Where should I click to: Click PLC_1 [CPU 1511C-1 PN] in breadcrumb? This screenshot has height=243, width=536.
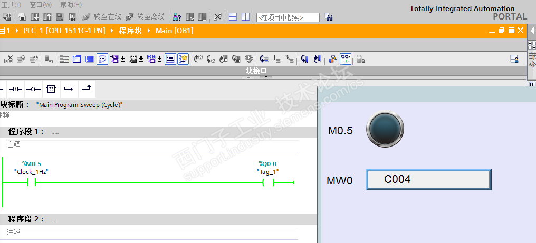64,31
